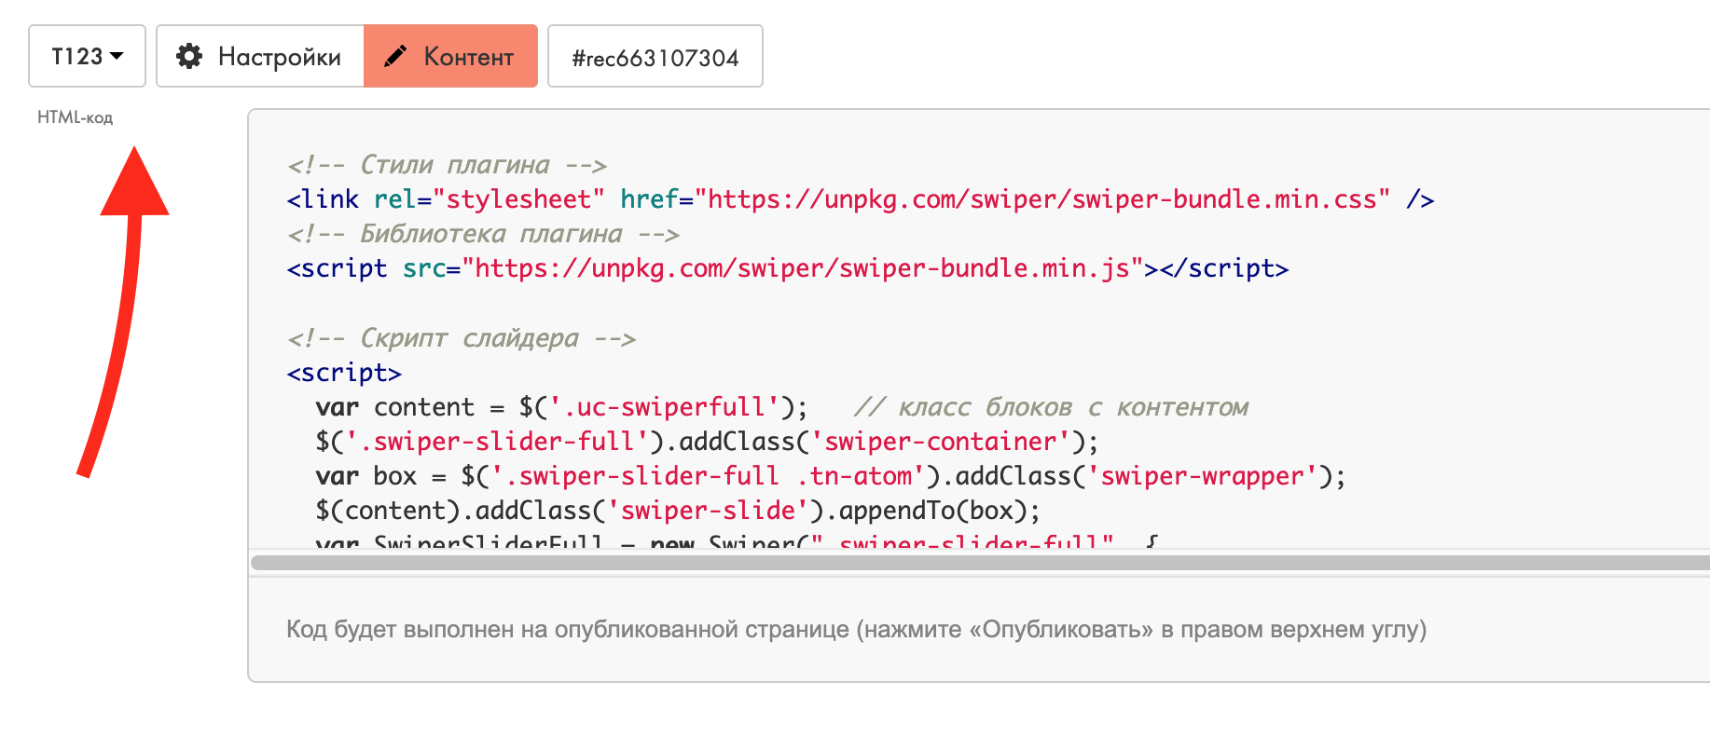This screenshot has width=1710, height=751.
Task: Click the swiper-bundle.min.css link line
Action: click(860, 199)
